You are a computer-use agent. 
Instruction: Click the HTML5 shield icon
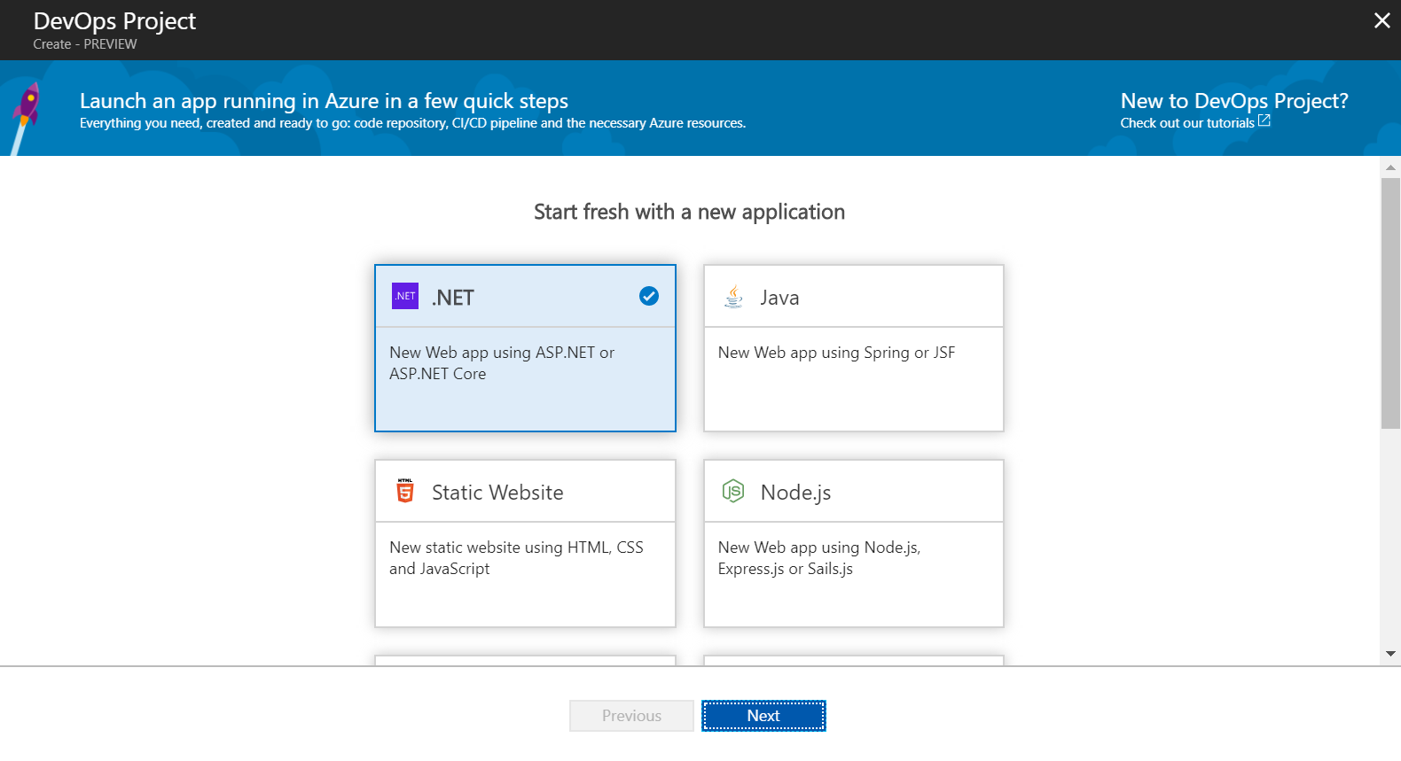405,491
